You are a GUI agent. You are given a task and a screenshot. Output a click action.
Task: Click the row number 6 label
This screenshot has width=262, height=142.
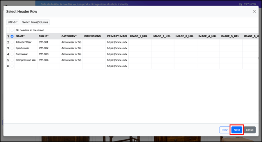pos(8,66)
